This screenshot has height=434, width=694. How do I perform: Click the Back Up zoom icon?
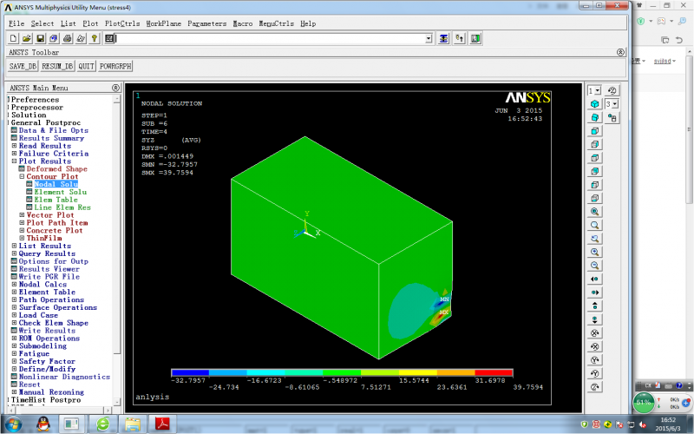pos(595,238)
